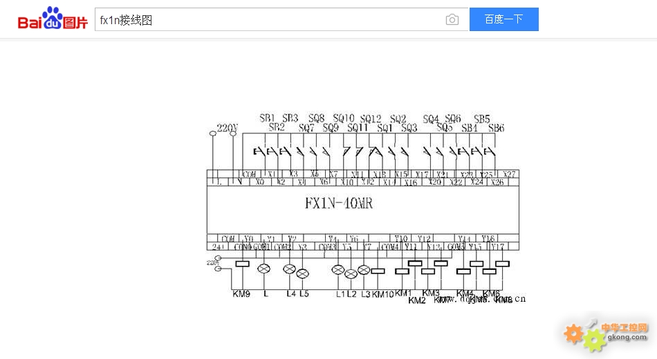Click the SB1 switch label
This screenshot has height=359, width=657.
(267, 118)
